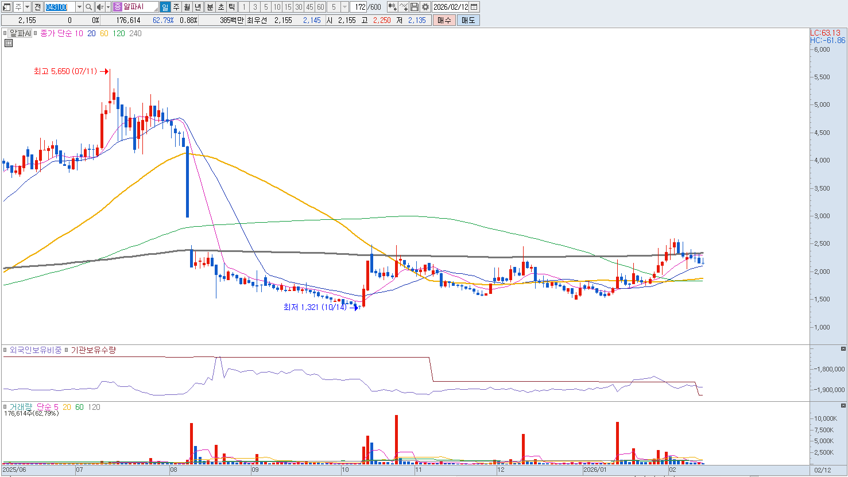
Task: Expand the stock code 043100 dropdown
Action: 79,7
